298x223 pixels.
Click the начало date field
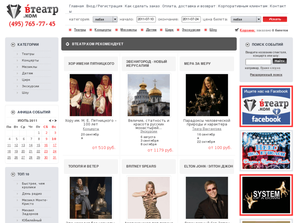146,19
